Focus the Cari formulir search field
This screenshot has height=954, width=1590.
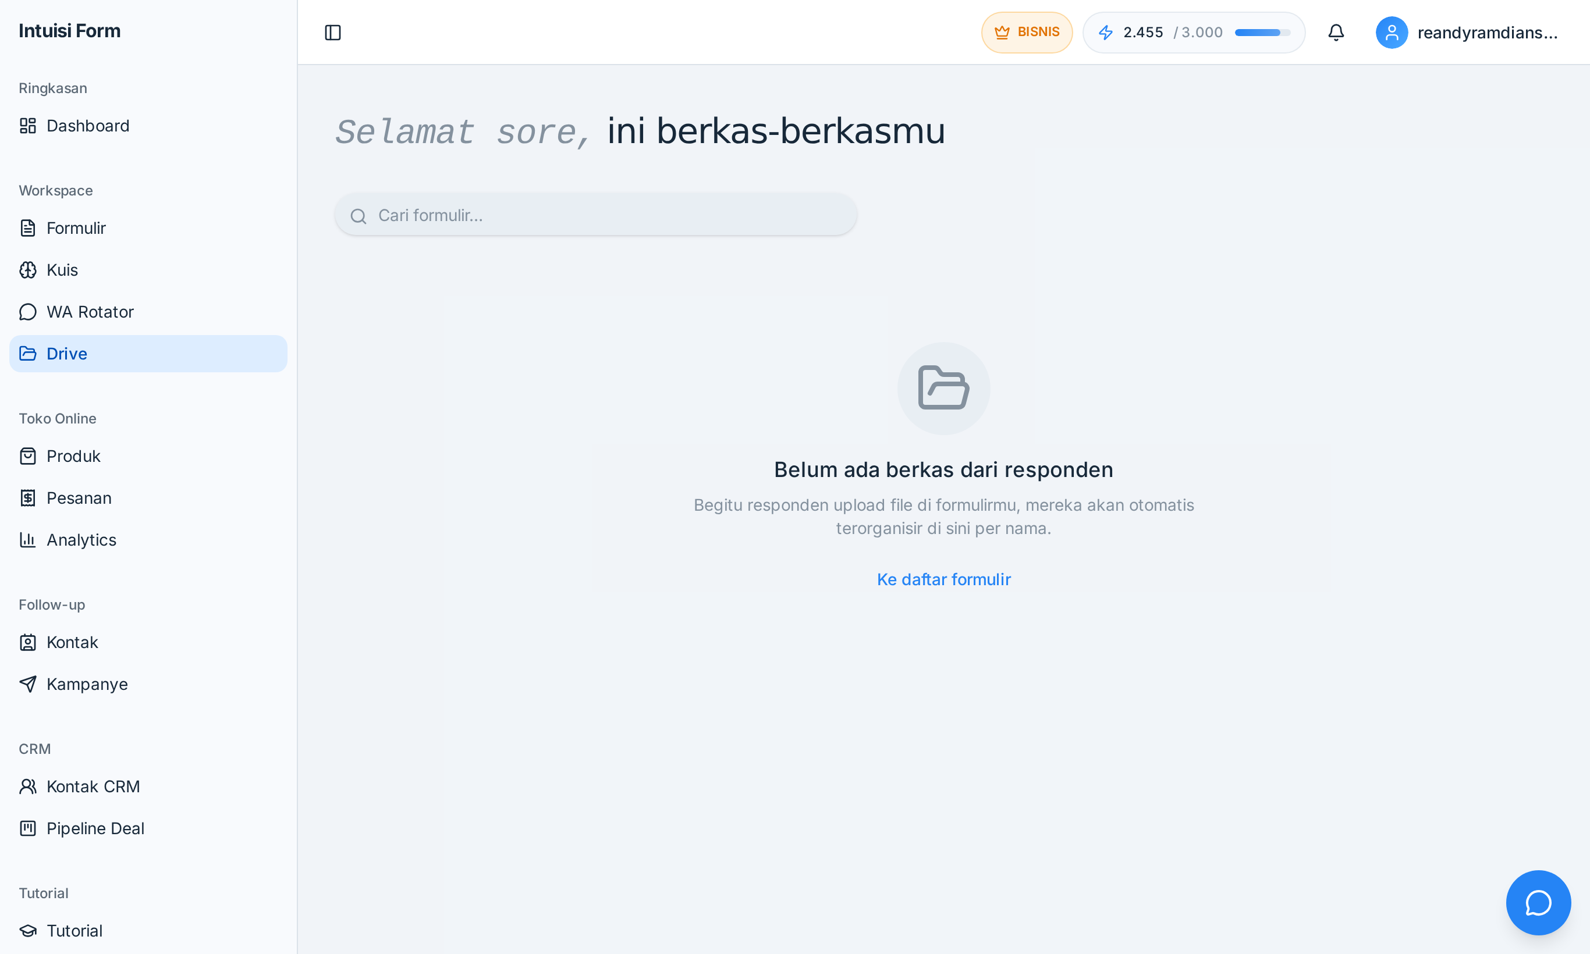595,215
